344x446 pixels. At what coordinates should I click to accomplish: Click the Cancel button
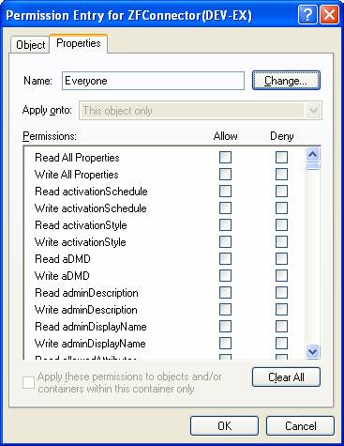click(x=300, y=426)
